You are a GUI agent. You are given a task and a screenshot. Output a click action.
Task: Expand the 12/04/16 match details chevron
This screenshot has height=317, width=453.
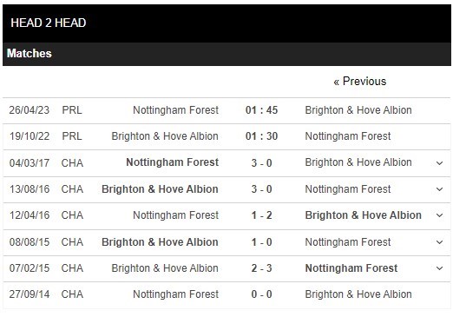pyautogui.click(x=439, y=215)
